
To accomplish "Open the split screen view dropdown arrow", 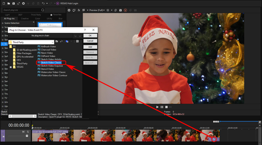I will 87,10.
